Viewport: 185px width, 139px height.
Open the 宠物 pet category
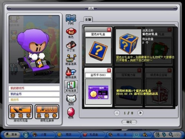coord(71,100)
